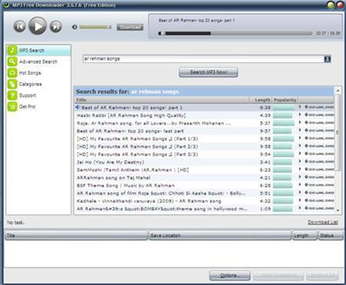Select 'SemMozhi (Tamil Anthem' row
Image resolution: width=346 pixels, height=285 pixels.
click(x=205, y=170)
